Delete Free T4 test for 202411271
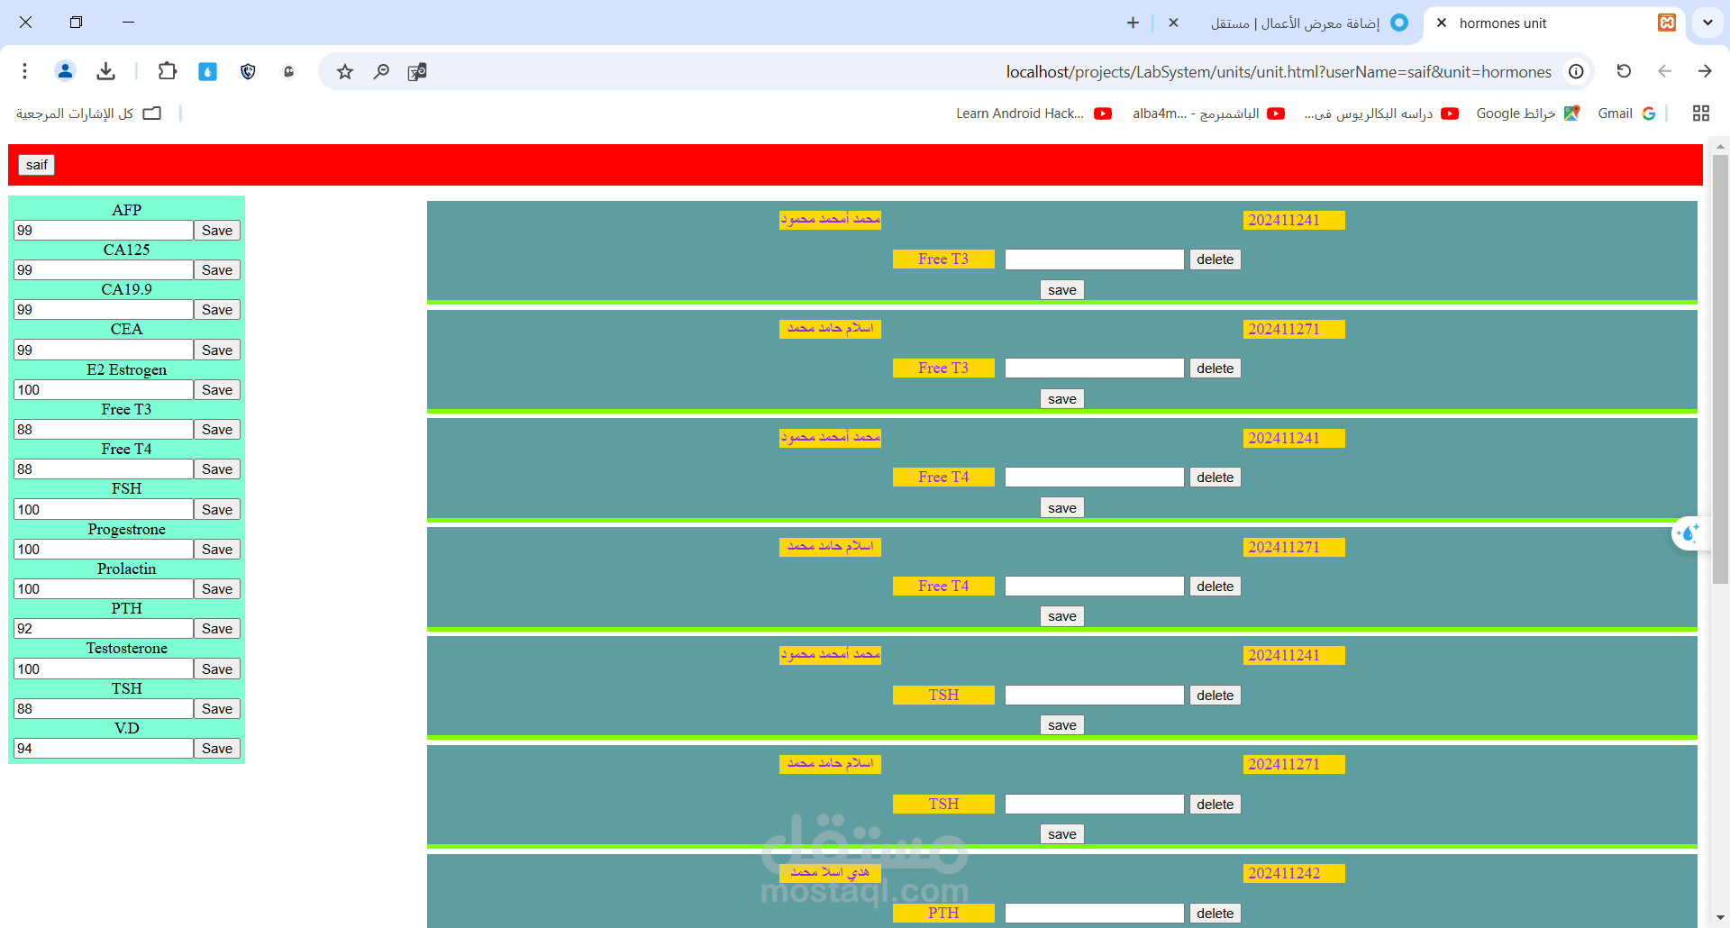 click(x=1216, y=587)
